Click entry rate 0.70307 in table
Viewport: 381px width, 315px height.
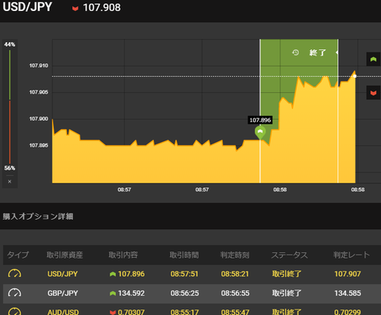131,312
